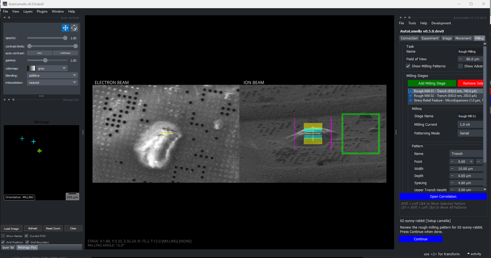
Task: Click the Reset Zoom button under the Minimap
Action: (53, 228)
